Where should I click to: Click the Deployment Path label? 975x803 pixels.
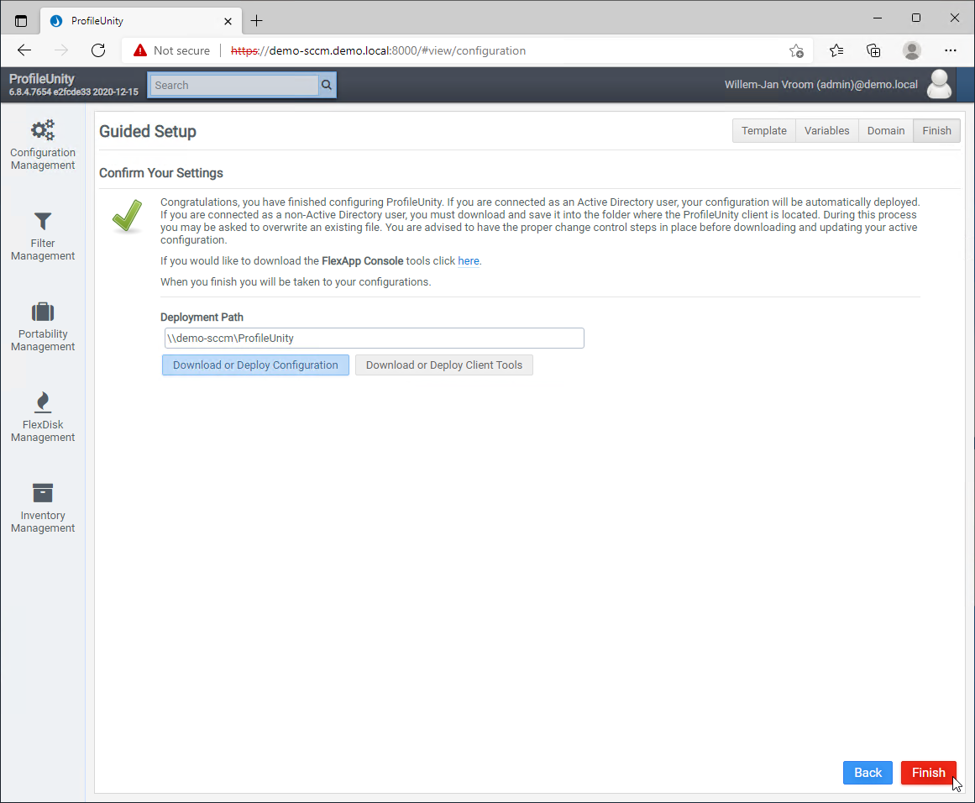(202, 318)
